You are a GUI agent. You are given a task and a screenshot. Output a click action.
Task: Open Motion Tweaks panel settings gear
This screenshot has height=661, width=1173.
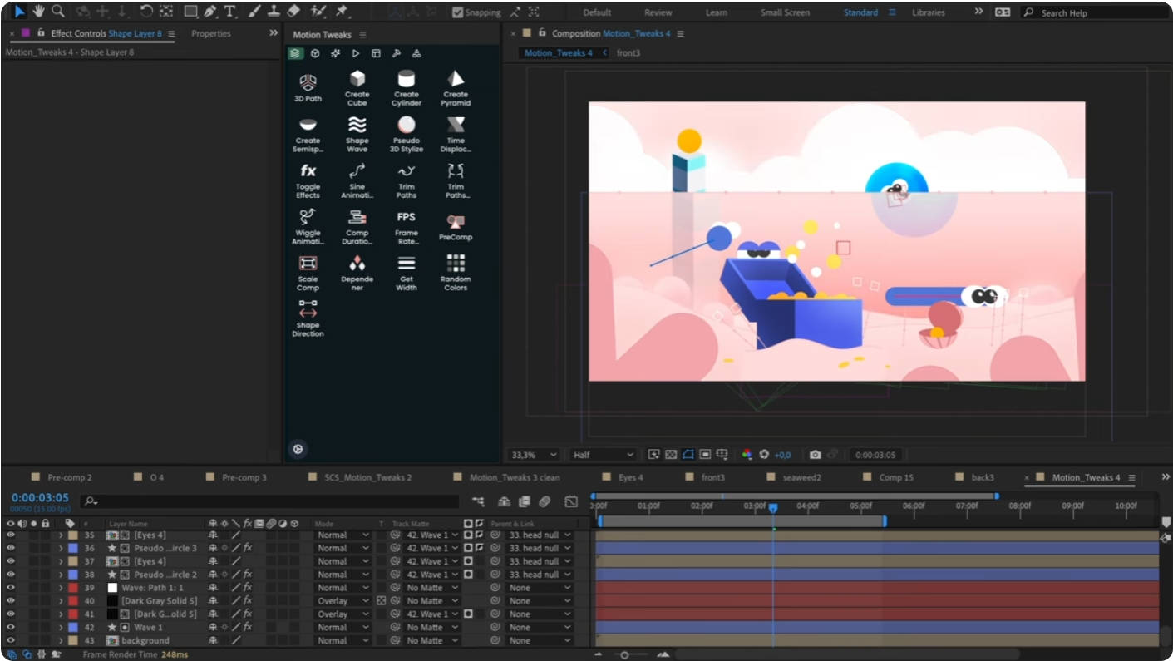pyautogui.click(x=298, y=448)
